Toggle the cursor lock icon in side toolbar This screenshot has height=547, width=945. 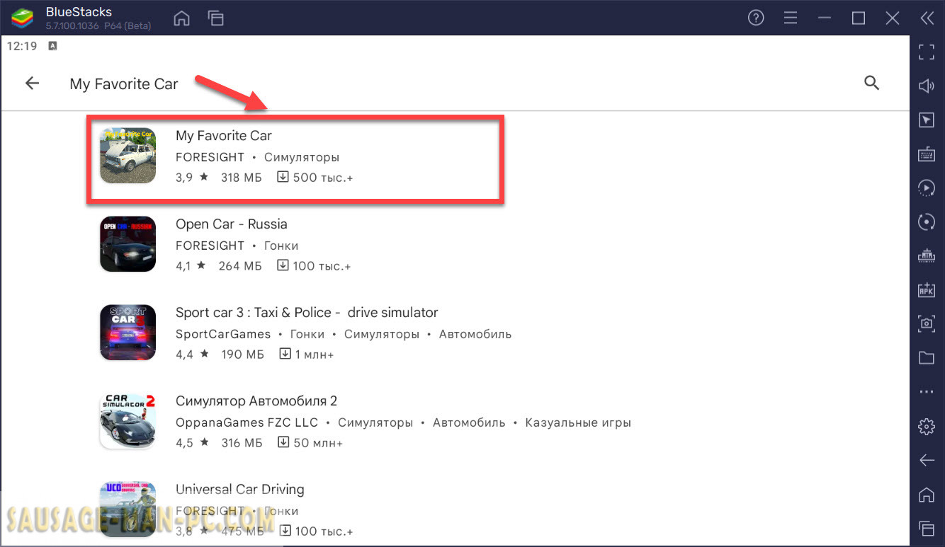click(927, 120)
